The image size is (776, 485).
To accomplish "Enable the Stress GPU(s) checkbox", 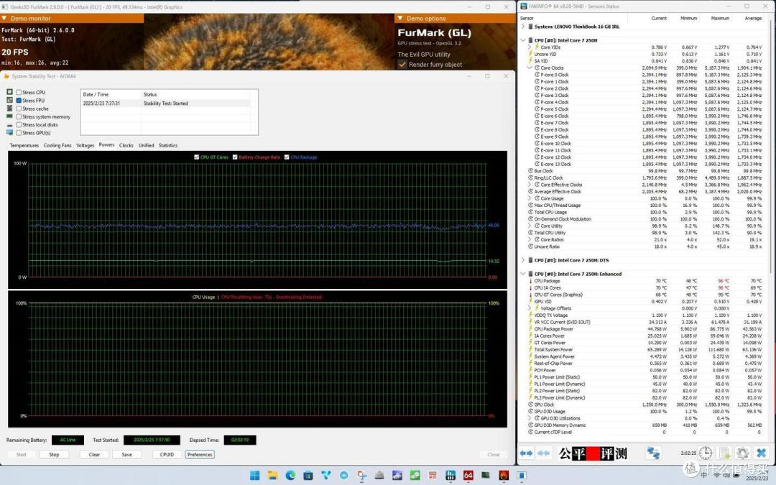I will click(x=19, y=133).
